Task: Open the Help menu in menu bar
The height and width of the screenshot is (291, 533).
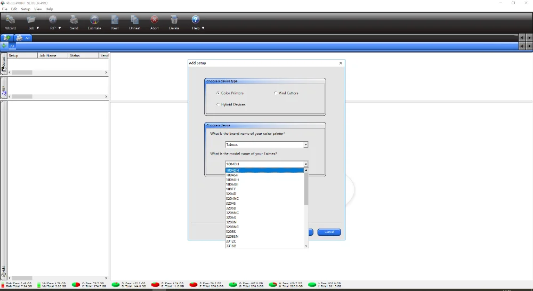Action: click(49, 9)
